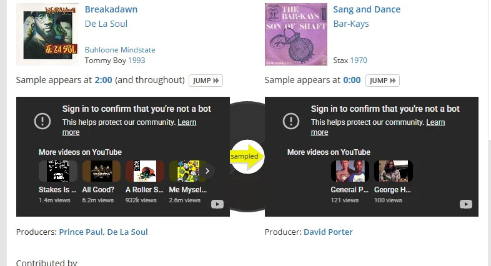Click the warning icon in left video
The image size is (491, 266).
(42, 121)
